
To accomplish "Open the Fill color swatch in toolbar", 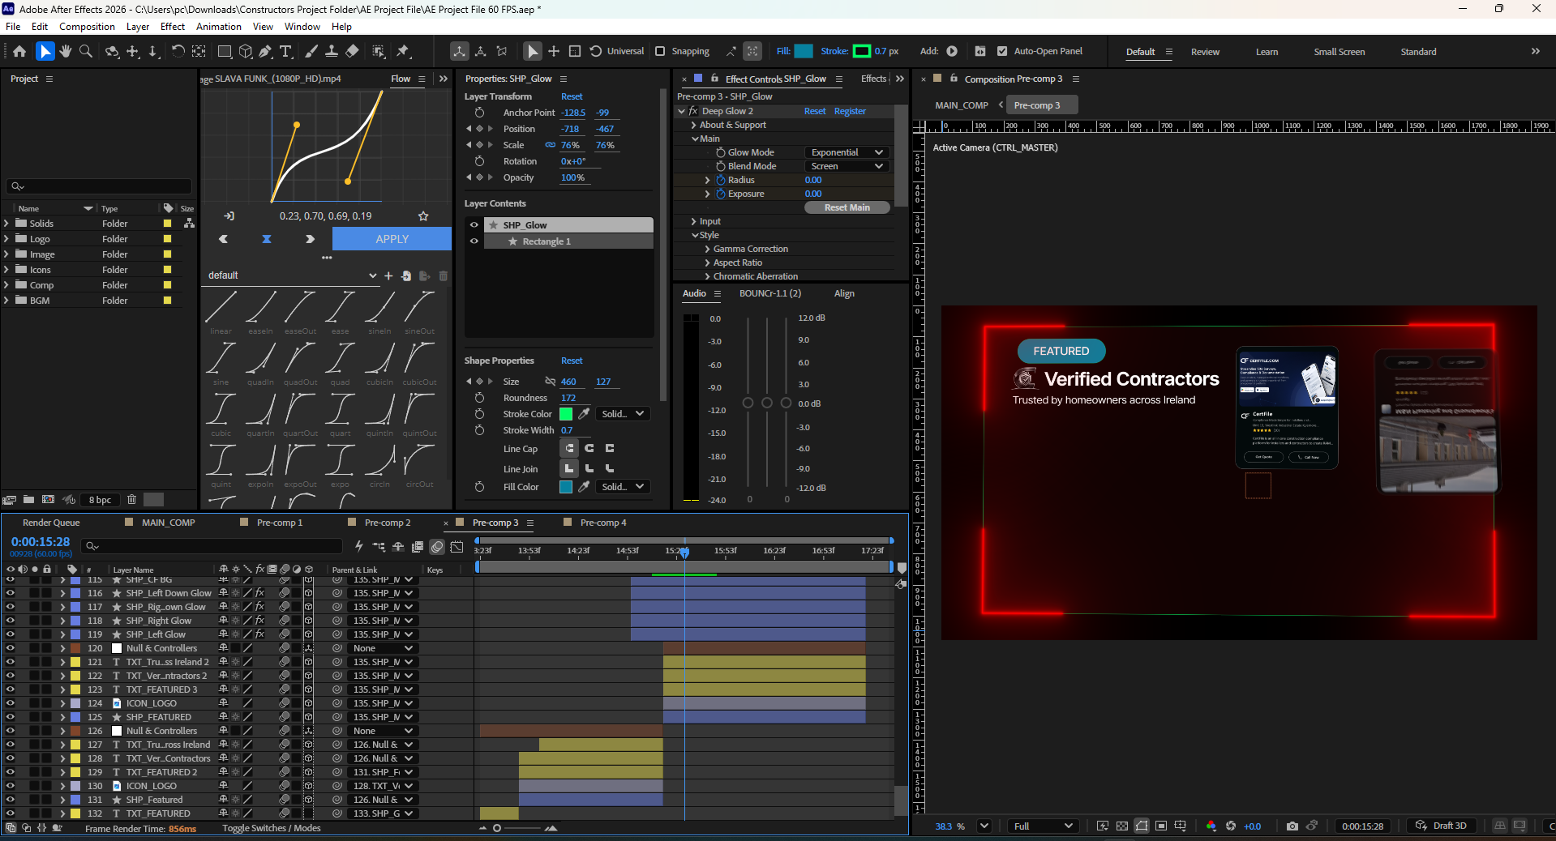I will [804, 51].
